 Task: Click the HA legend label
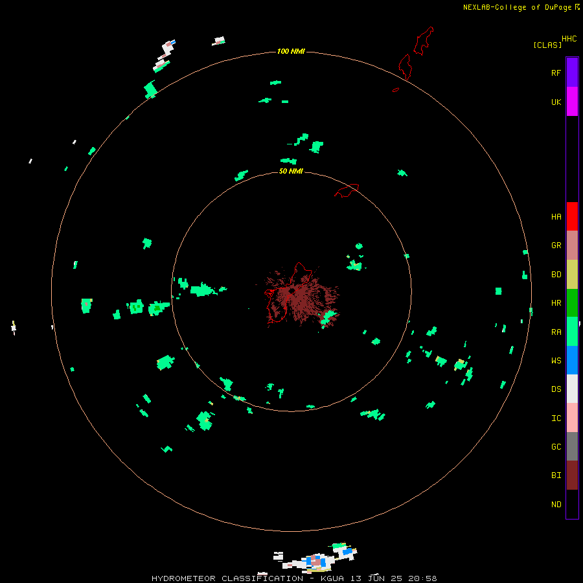(x=556, y=217)
